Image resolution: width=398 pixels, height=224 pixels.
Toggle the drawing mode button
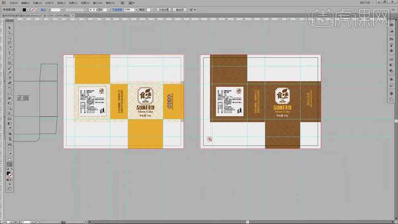(10, 184)
